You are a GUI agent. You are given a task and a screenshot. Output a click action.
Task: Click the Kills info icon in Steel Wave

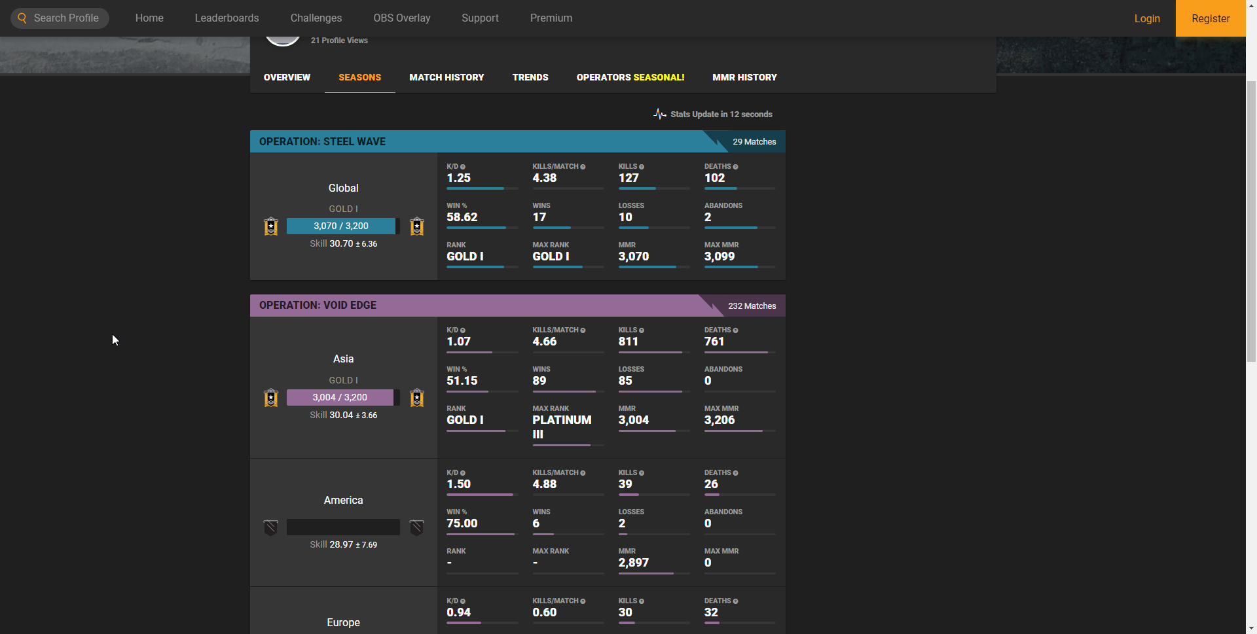[642, 167]
